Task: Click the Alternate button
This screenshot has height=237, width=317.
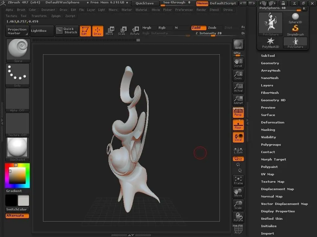Action: click(x=17, y=216)
